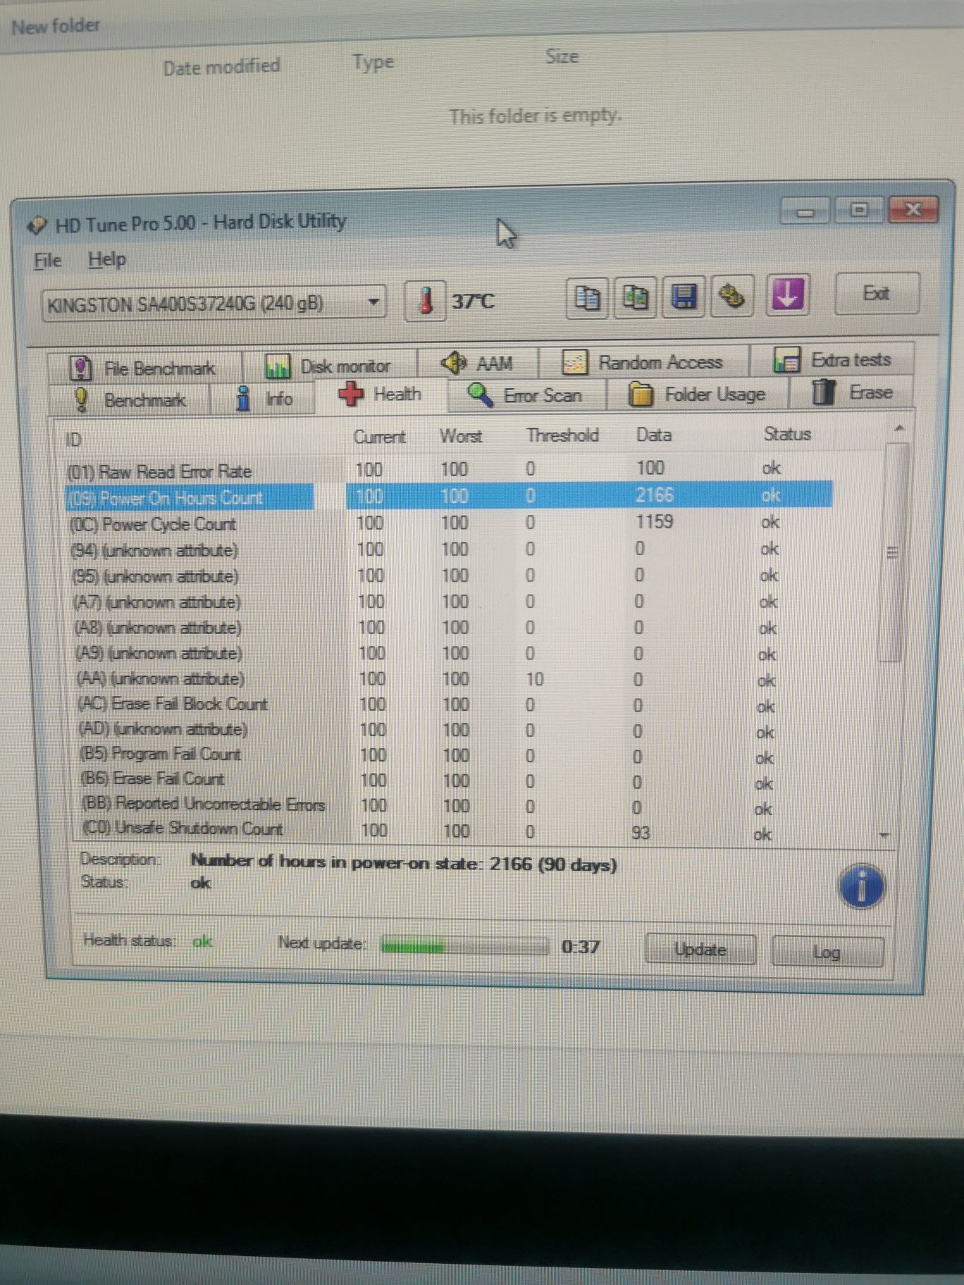
Task: Select the (B6) Erase Fail Count row
Action: coord(450,781)
